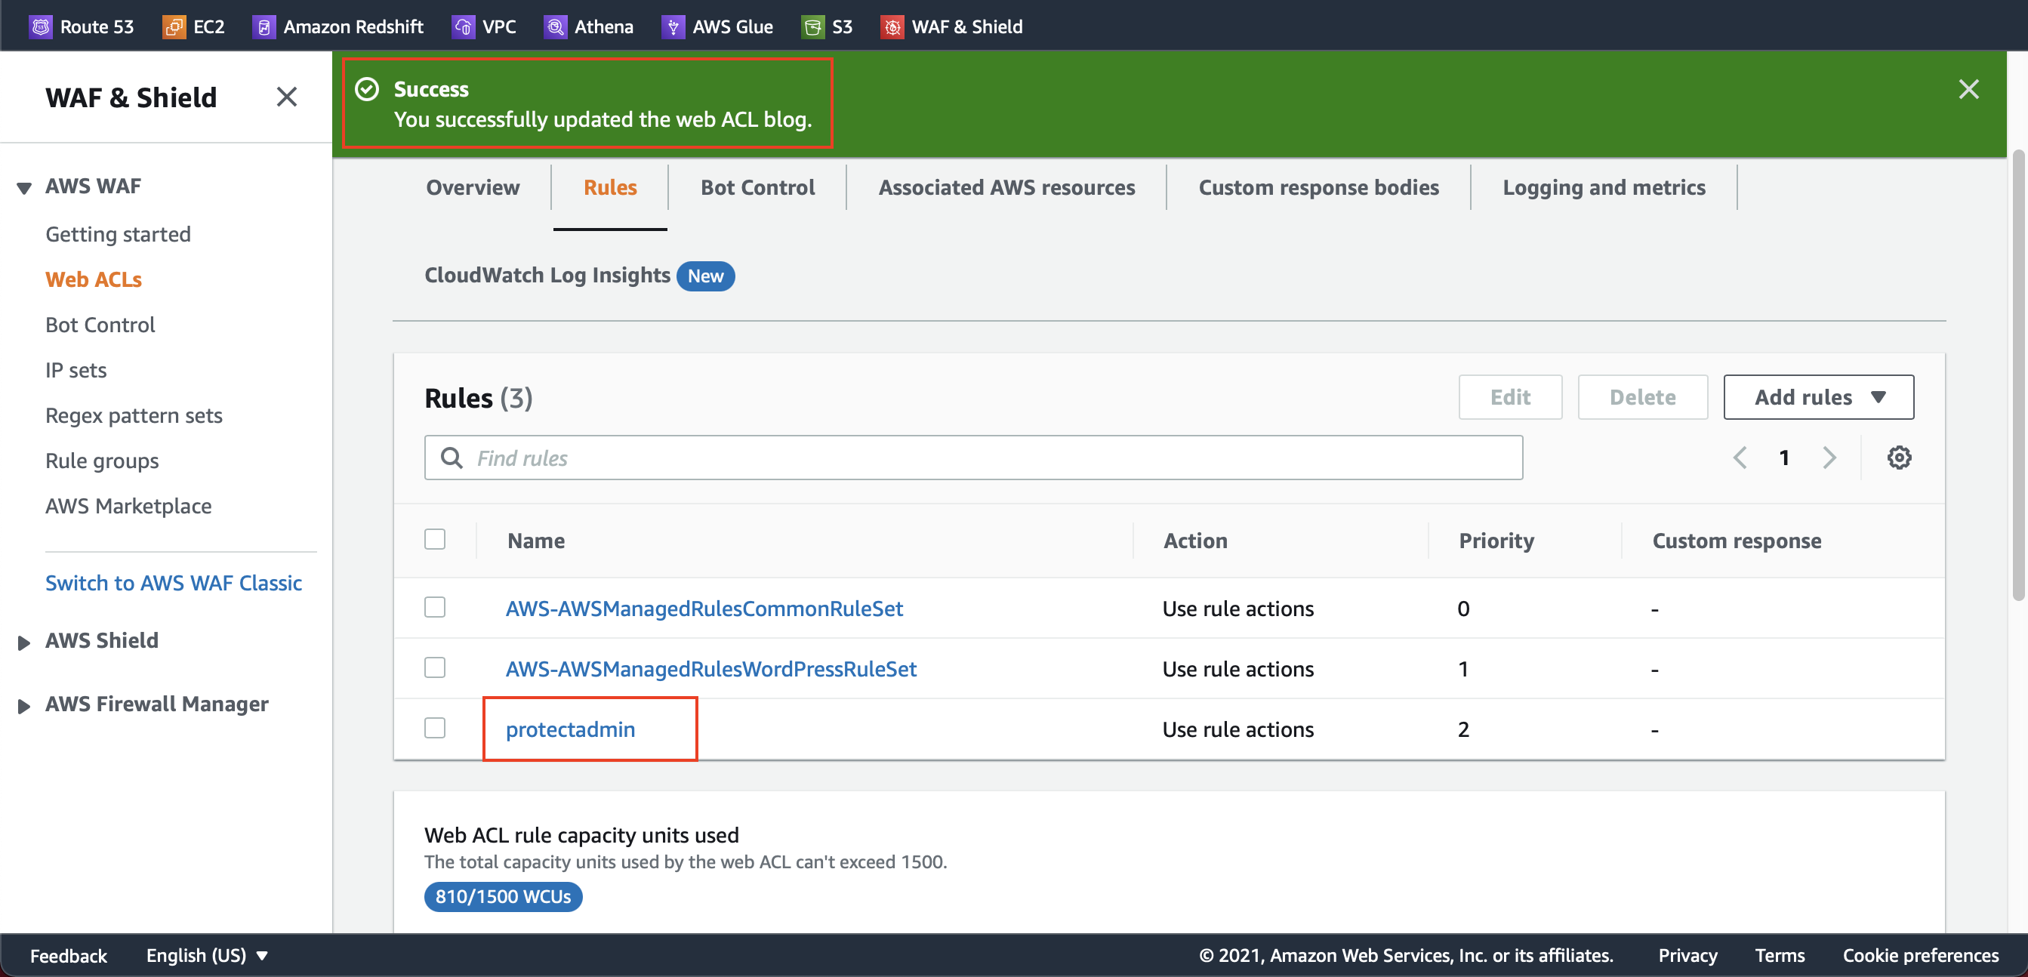
Task: Open Cookie preferences in footer
Action: tap(1920, 955)
